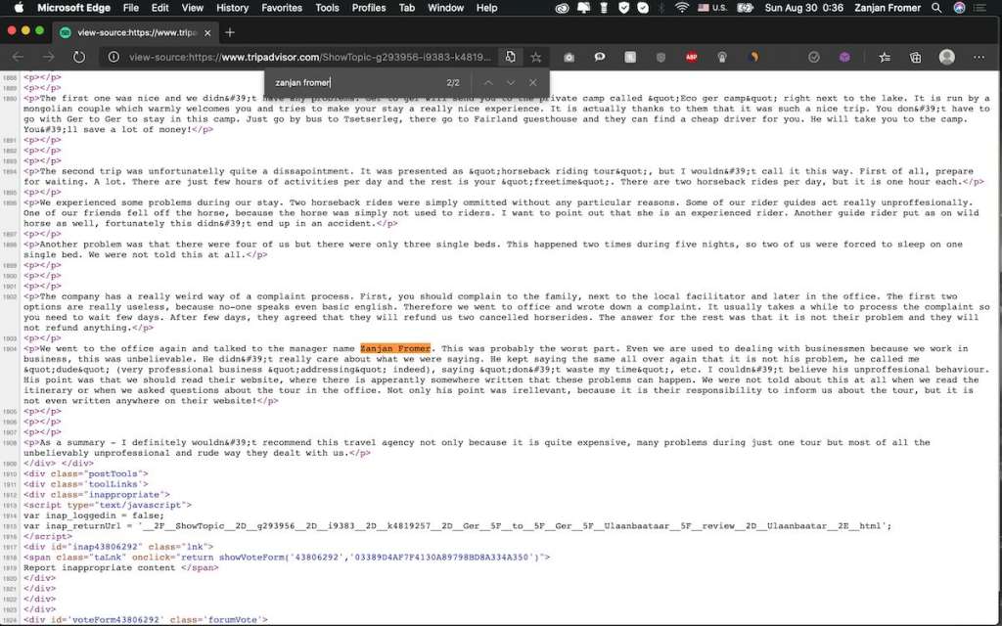Click the Wi-Fi status icon
Screen dimensions: 1002x626
point(682,8)
